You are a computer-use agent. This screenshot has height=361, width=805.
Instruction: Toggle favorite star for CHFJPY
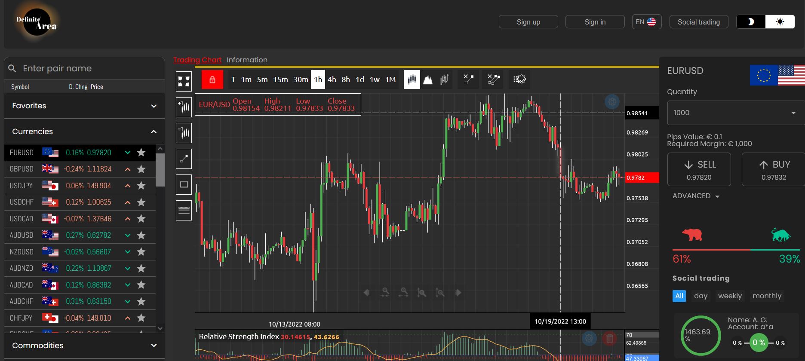tap(141, 318)
